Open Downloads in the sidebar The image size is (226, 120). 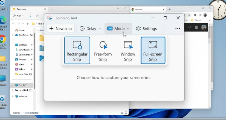click(x=22, y=50)
